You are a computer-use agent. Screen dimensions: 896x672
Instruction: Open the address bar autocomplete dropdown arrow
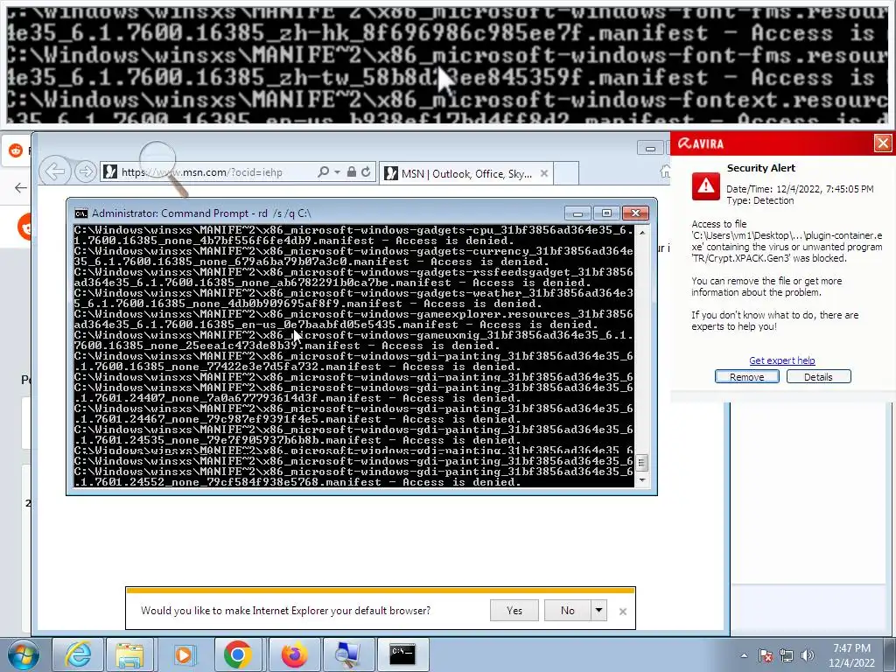click(x=337, y=172)
